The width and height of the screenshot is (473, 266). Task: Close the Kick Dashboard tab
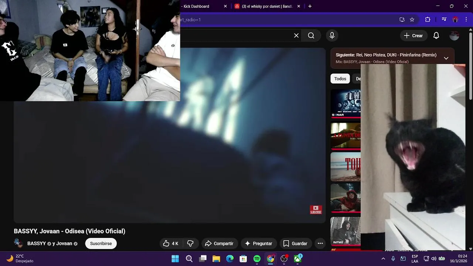(225, 6)
